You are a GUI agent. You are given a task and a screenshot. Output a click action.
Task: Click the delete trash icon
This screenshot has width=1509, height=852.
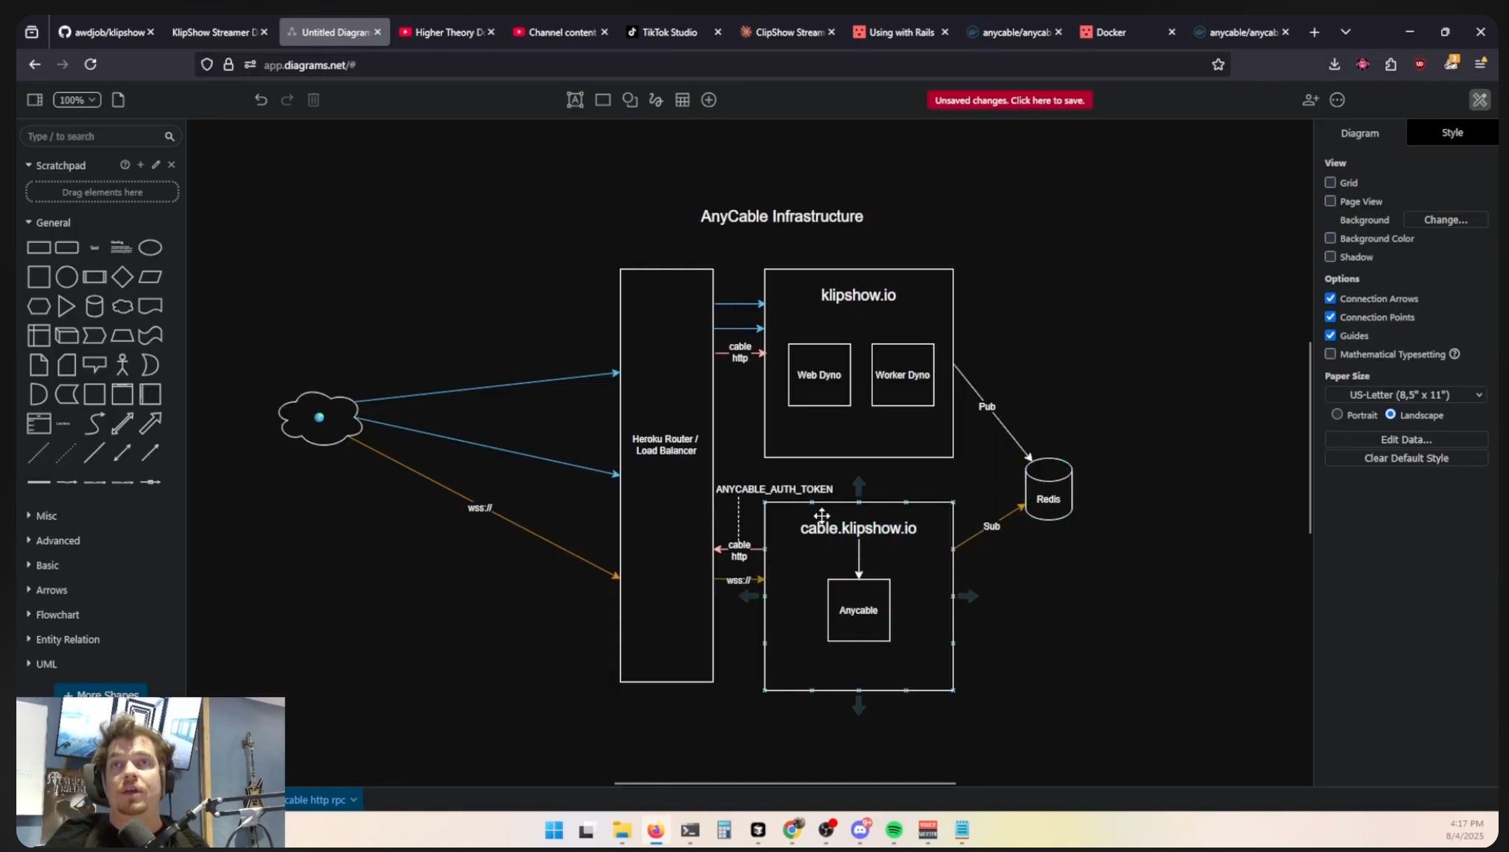point(313,99)
